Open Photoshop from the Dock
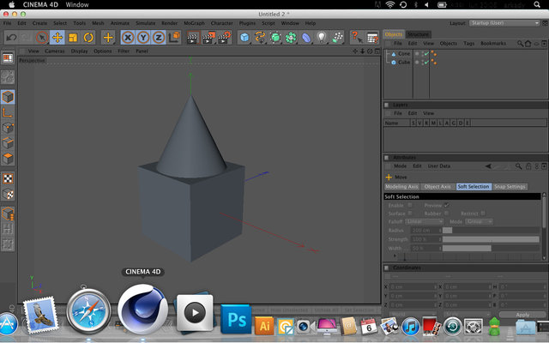549x343 pixels. tap(237, 319)
